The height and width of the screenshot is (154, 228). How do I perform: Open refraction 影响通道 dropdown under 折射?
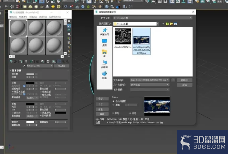(x=32, y=116)
